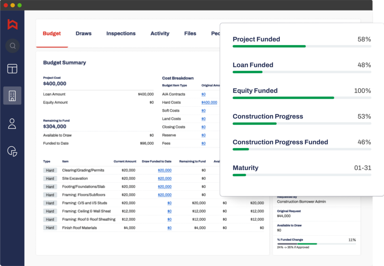Select the Budget tab
The height and width of the screenshot is (266, 384).
point(51,33)
